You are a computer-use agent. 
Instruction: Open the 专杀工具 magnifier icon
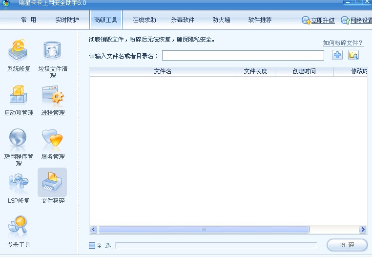[18, 226]
